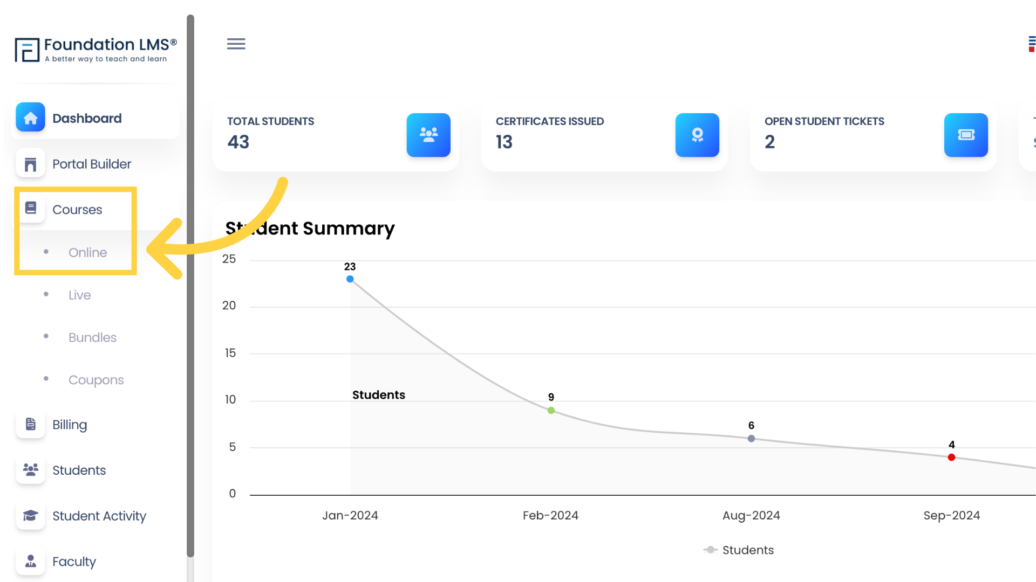Open Student Activity icon

[x=31, y=515]
